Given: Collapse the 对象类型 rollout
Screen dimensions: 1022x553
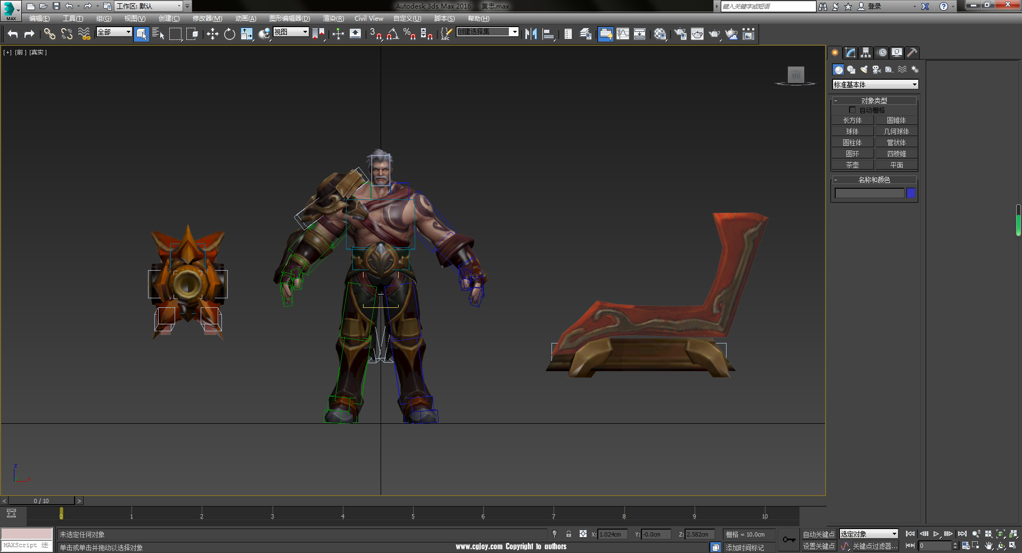Looking at the screenshot, I should tap(874, 100).
